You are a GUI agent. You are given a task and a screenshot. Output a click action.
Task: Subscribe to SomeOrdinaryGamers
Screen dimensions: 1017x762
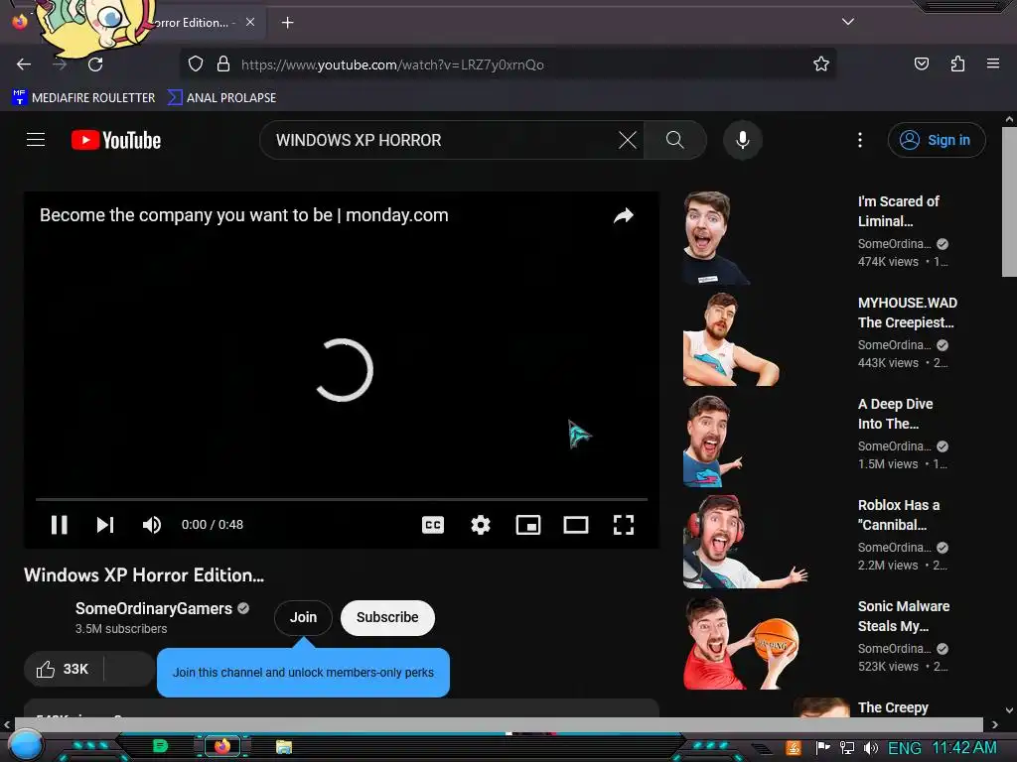[387, 617]
